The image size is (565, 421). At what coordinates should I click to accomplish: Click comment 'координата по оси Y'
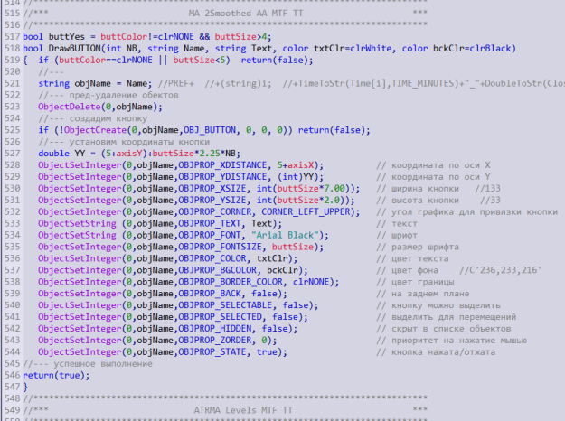point(440,177)
